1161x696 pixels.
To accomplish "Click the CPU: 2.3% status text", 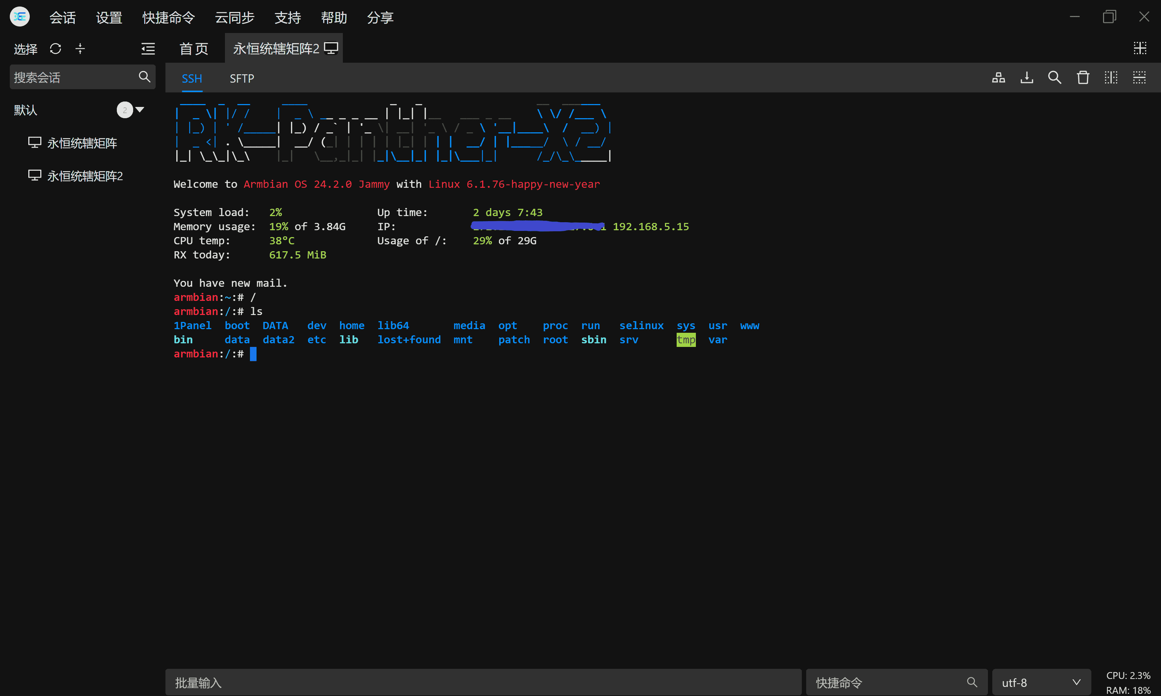I will pyautogui.click(x=1128, y=675).
